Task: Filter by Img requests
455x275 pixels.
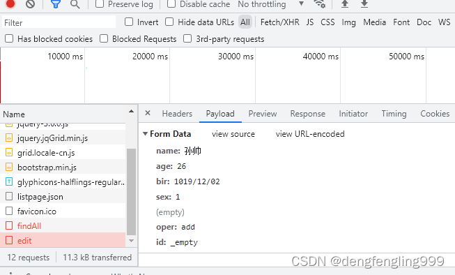Action: tap(348, 22)
